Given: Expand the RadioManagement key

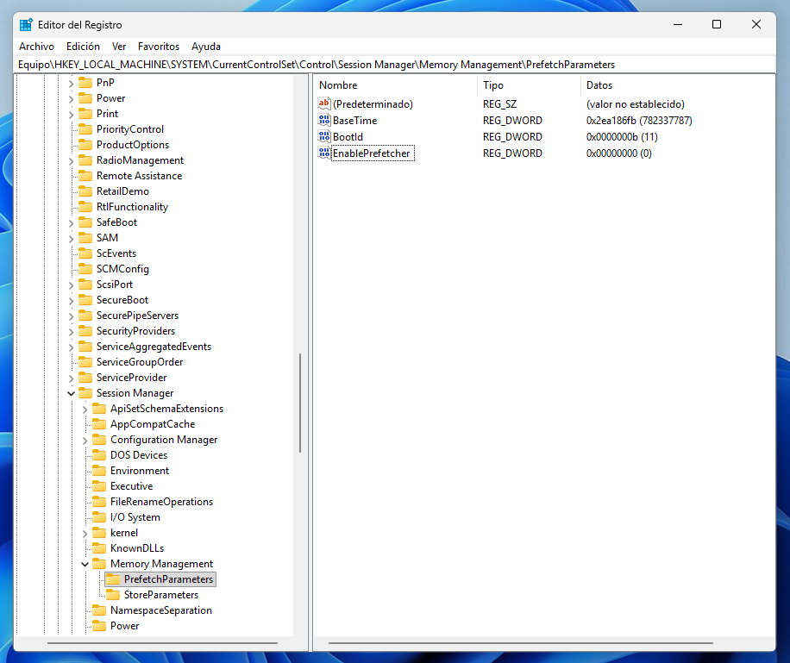Looking at the screenshot, I should click(x=71, y=161).
